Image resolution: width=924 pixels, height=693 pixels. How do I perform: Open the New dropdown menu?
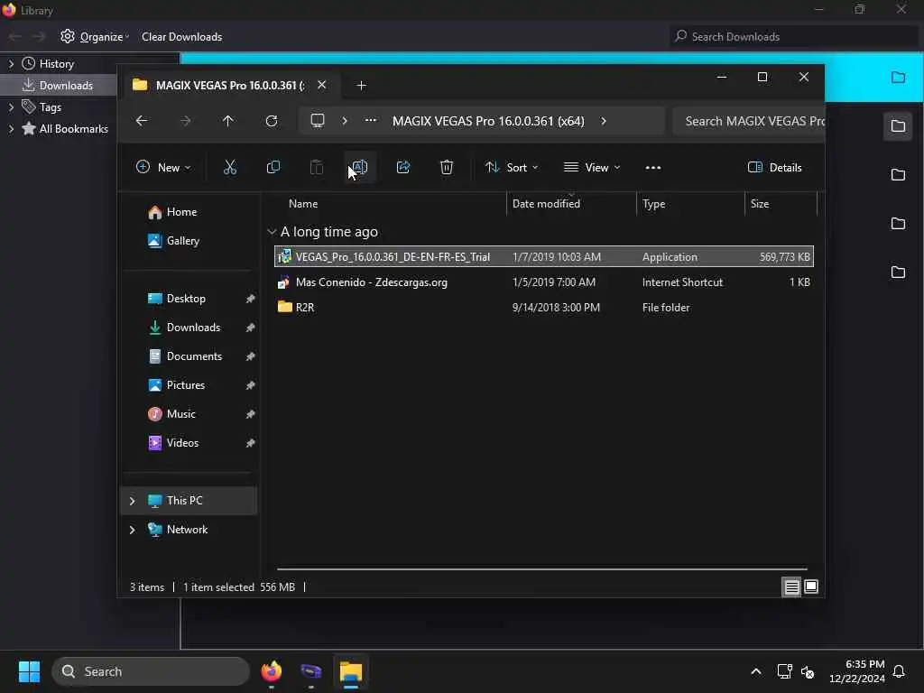pyautogui.click(x=163, y=167)
